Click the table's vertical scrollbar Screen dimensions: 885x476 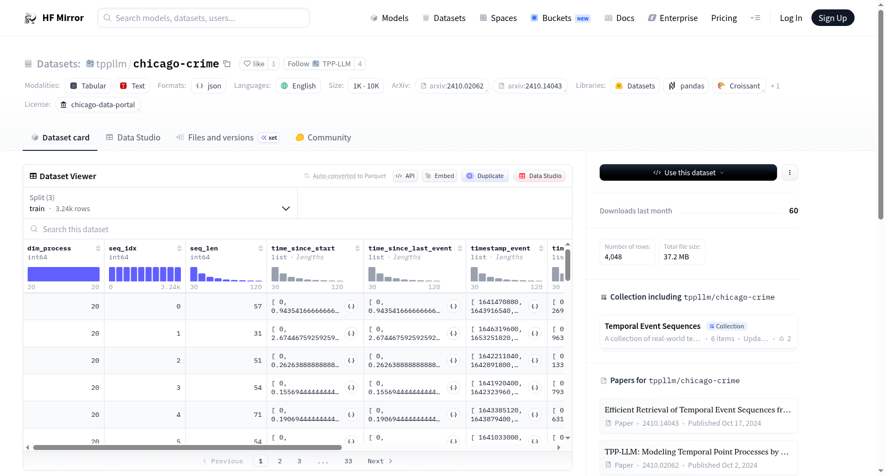pyautogui.click(x=568, y=265)
